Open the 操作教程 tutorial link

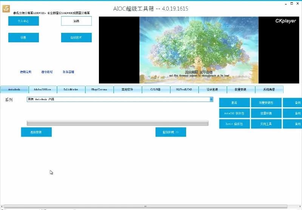point(47,72)
